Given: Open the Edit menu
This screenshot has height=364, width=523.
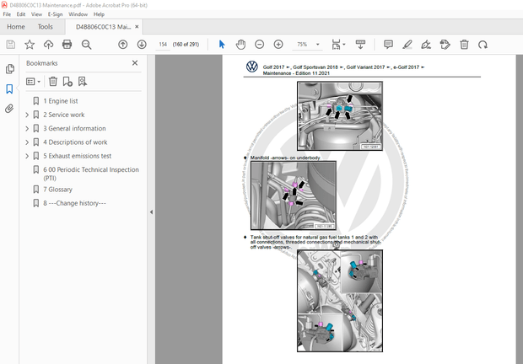Looking at the screenshot, I should 21,14.
